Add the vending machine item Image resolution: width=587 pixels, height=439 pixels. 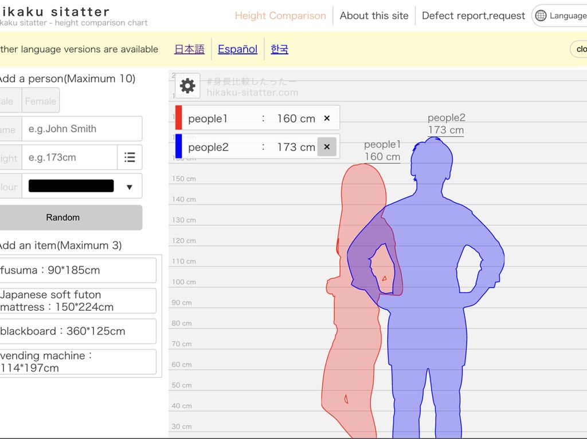tap(77, 362)
